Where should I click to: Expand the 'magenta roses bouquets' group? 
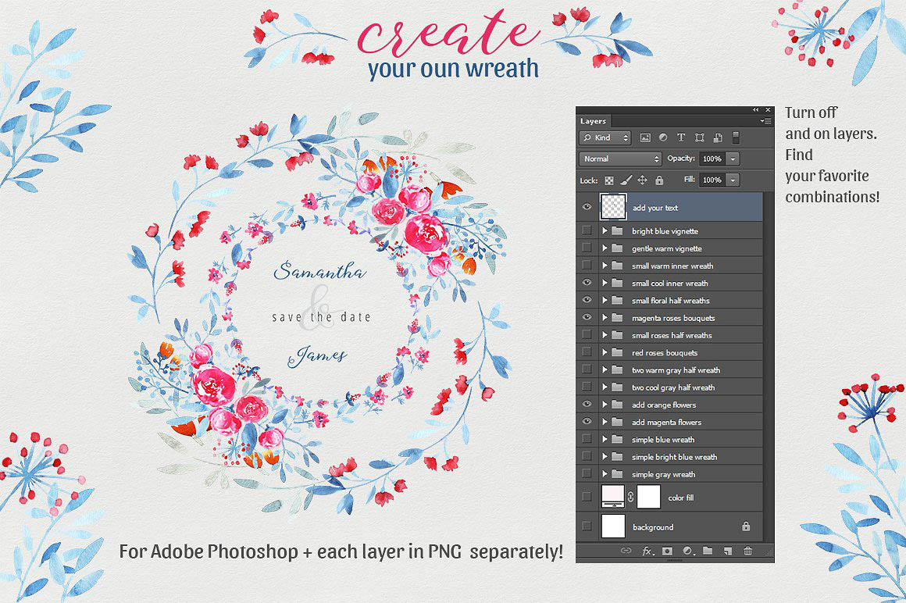point(605,318)
